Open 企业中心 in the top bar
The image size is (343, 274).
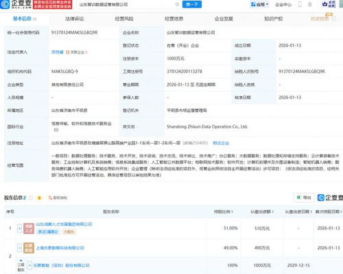[283, 5]
